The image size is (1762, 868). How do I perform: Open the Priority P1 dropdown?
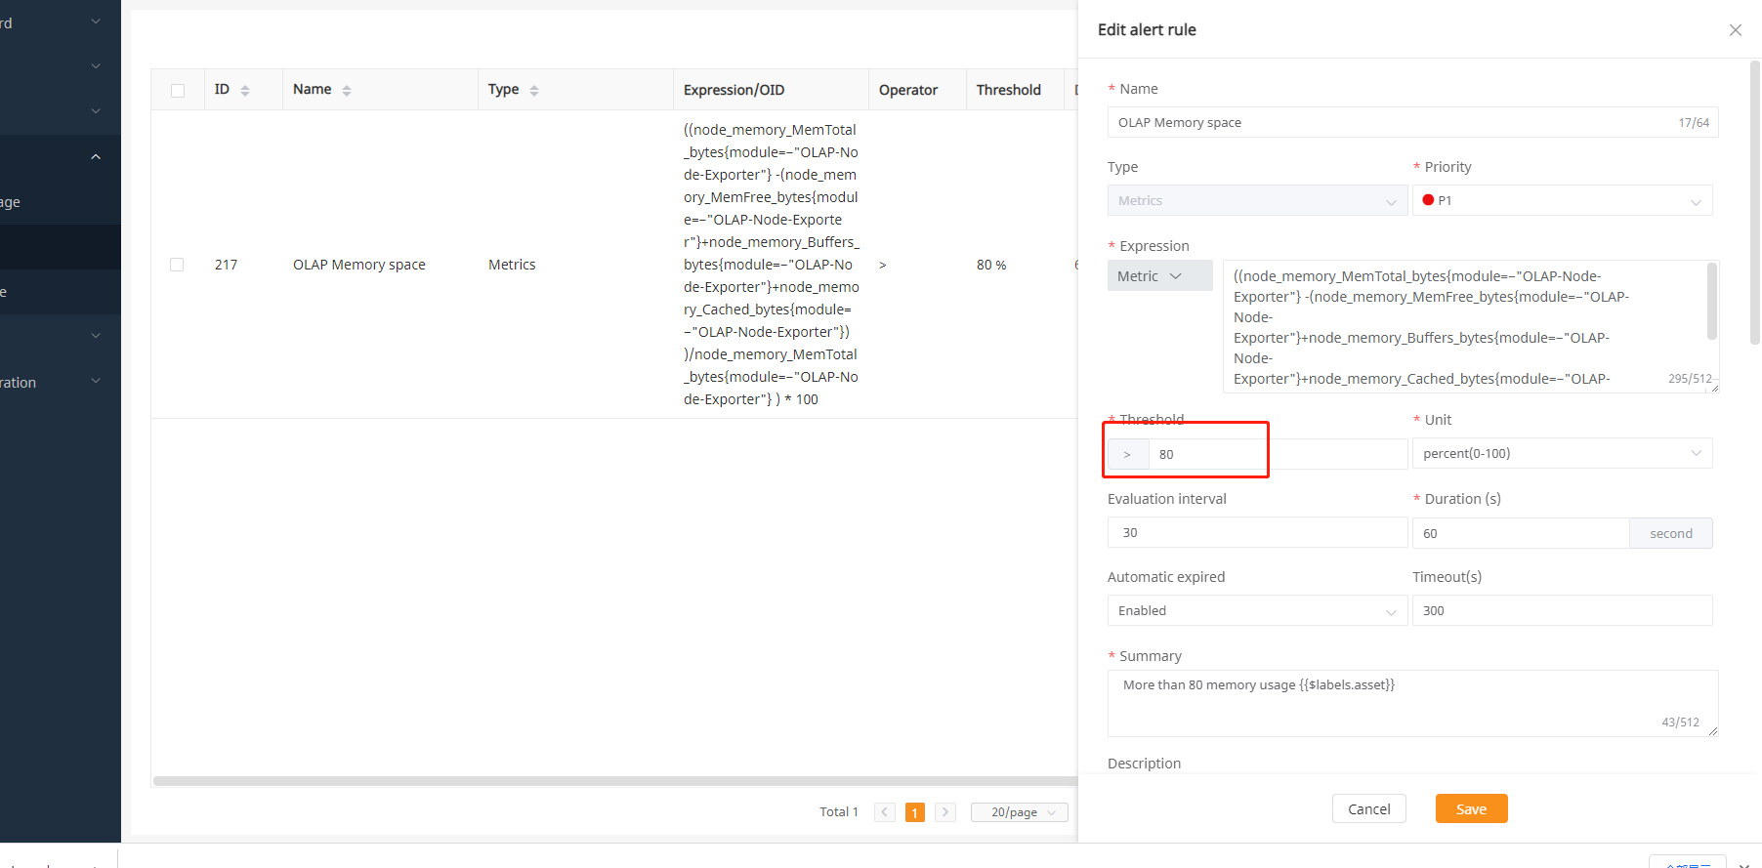pyautogui.click(x=1562, y=201)
